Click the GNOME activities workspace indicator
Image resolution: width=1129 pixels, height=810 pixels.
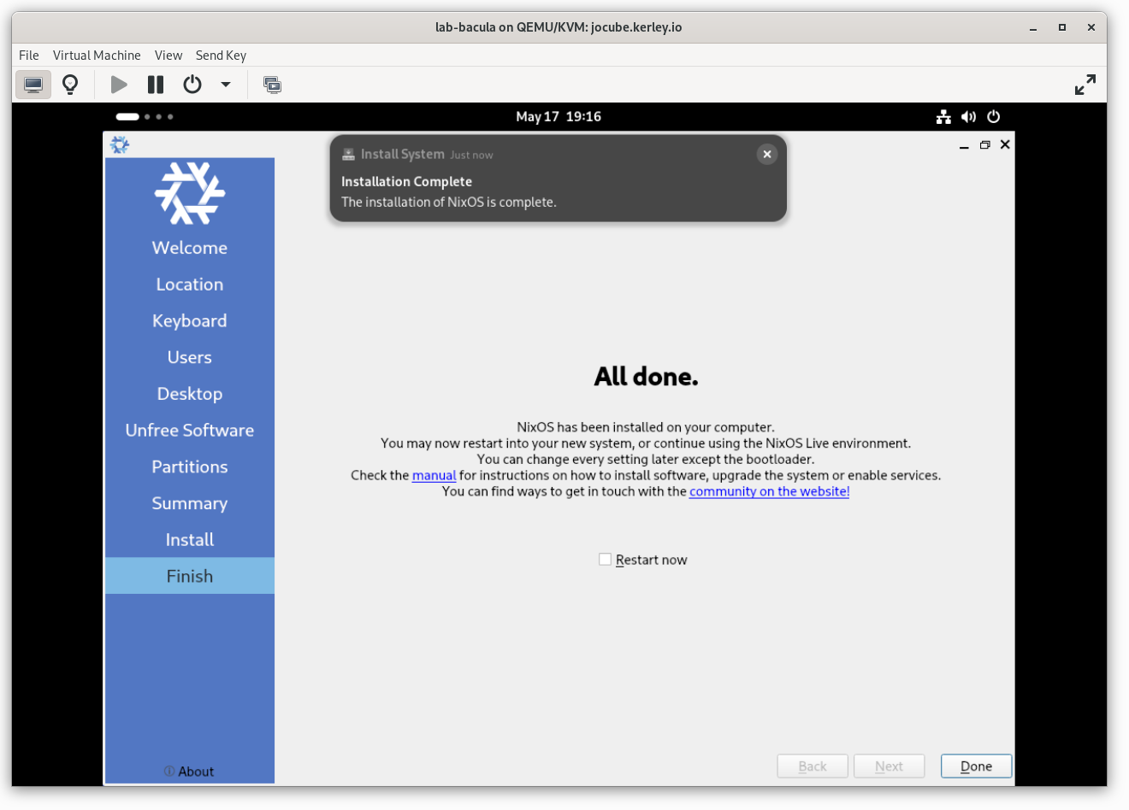pos(145,116)
